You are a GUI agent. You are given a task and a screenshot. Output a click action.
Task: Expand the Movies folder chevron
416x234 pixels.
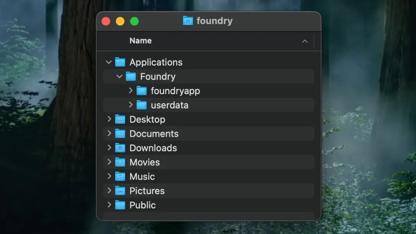(x=109, y=162)
